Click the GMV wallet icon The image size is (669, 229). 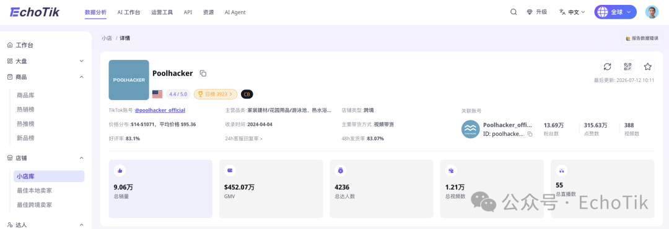click(x=230, y=171)
